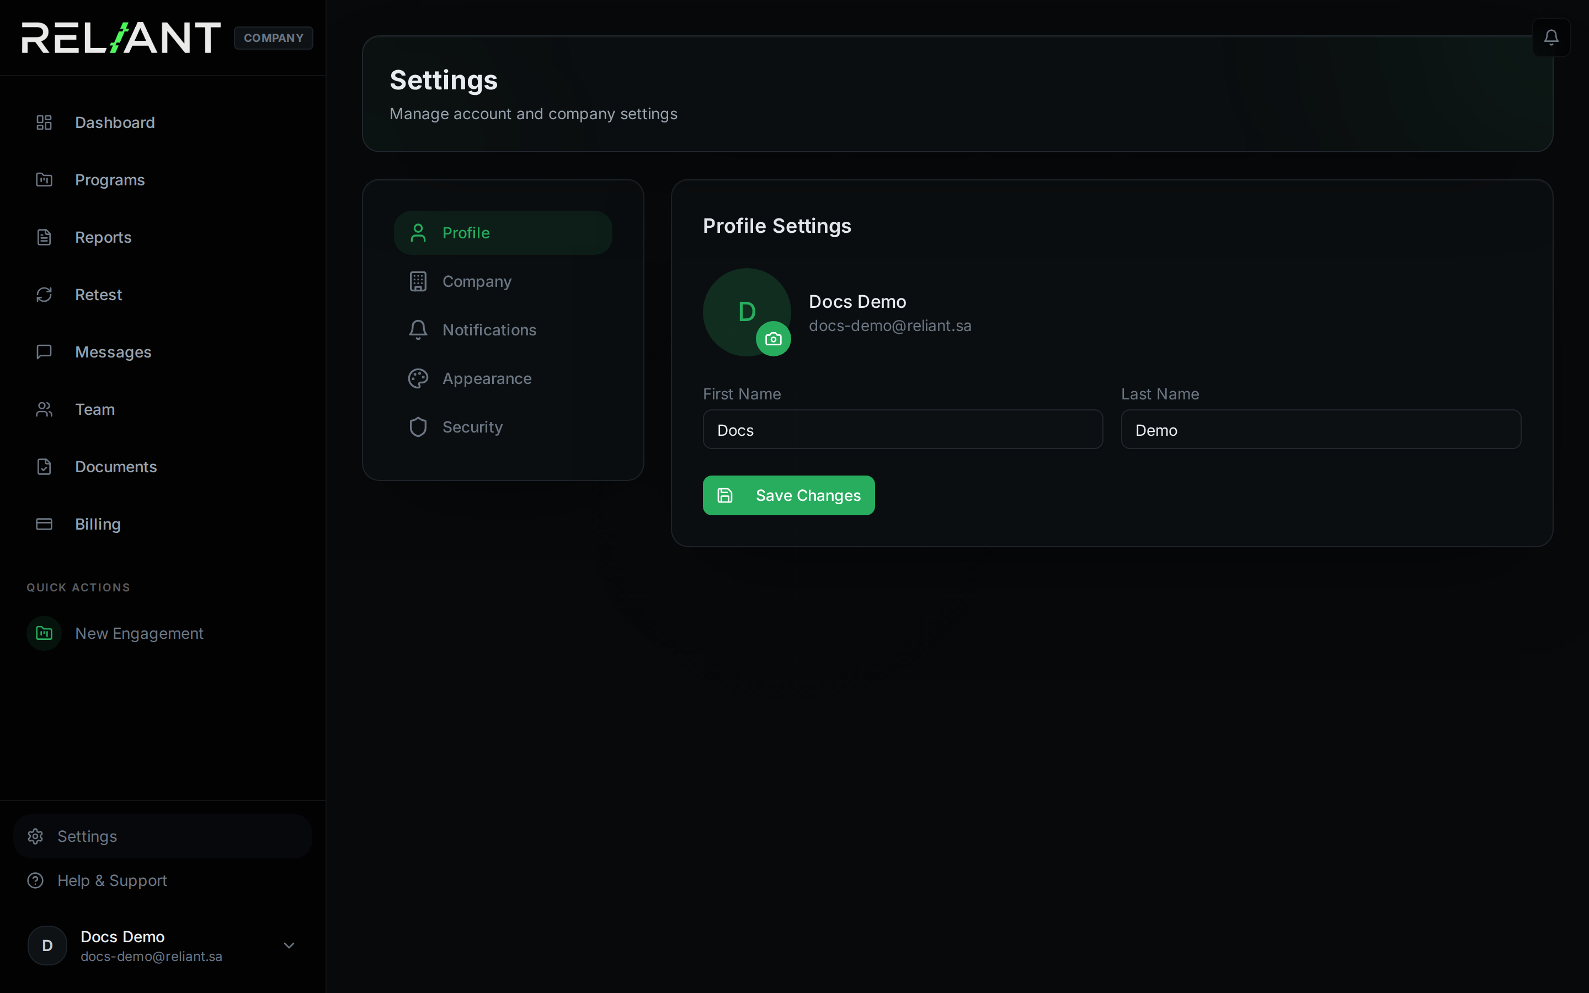This screenshot has height=993, width=1589.
Task: Save Changes to the profile
Action: 788,495
